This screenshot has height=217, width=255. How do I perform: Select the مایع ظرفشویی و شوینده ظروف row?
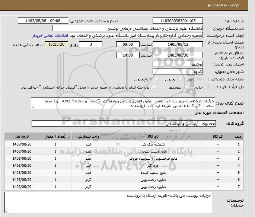coord(124,159)
